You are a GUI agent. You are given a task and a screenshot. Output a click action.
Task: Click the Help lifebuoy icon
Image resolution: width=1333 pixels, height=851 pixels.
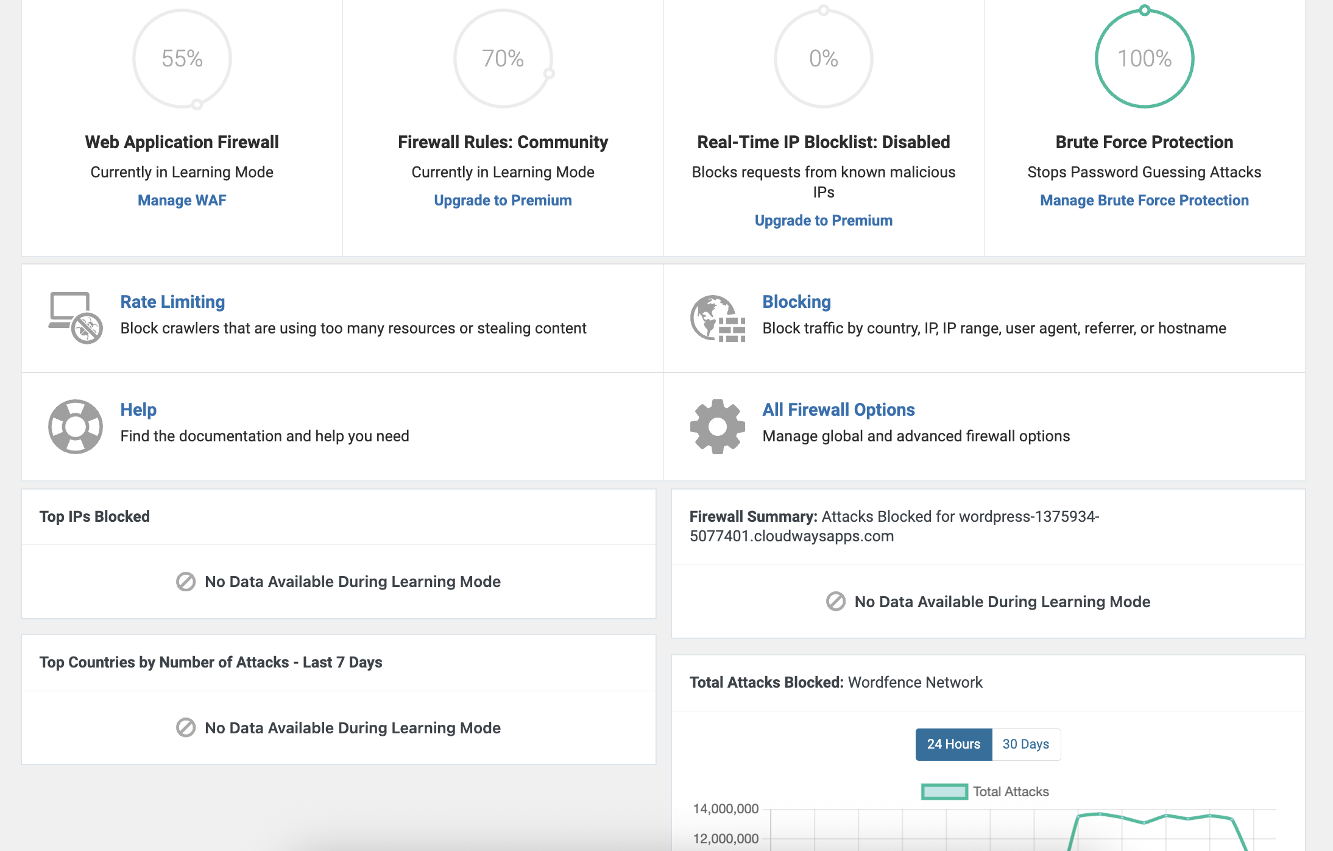pos(75,426)
